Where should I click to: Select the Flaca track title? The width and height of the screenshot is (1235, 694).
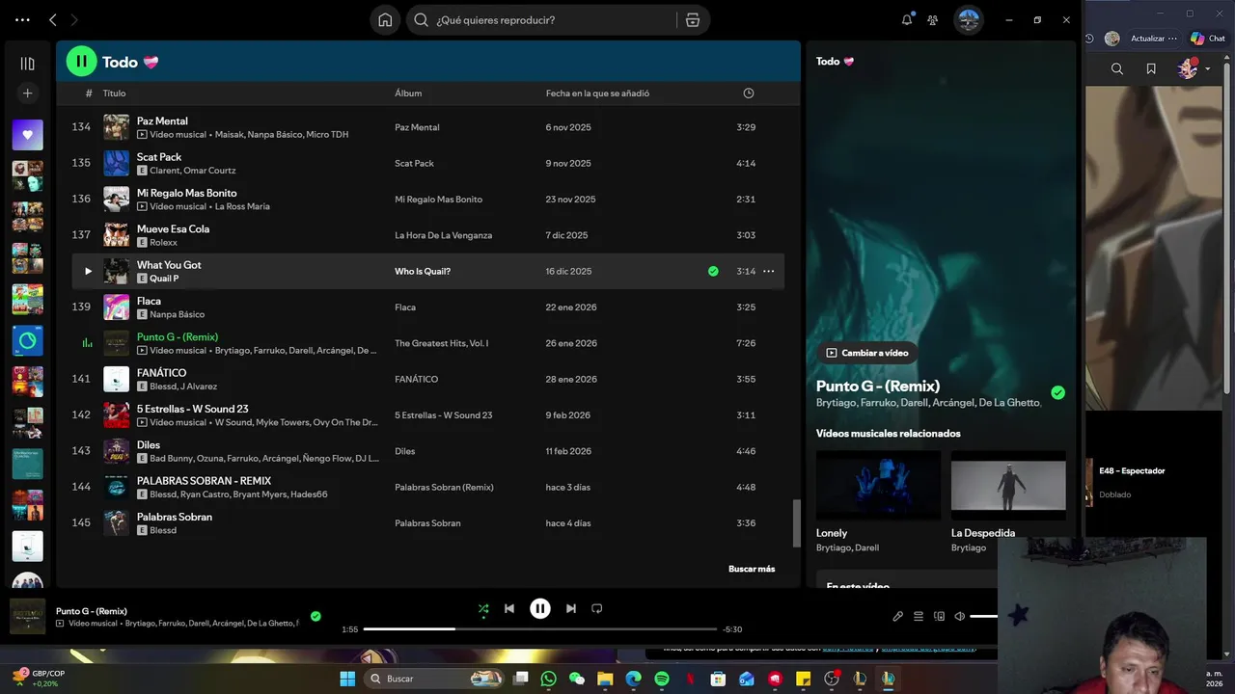coord(149,301)
